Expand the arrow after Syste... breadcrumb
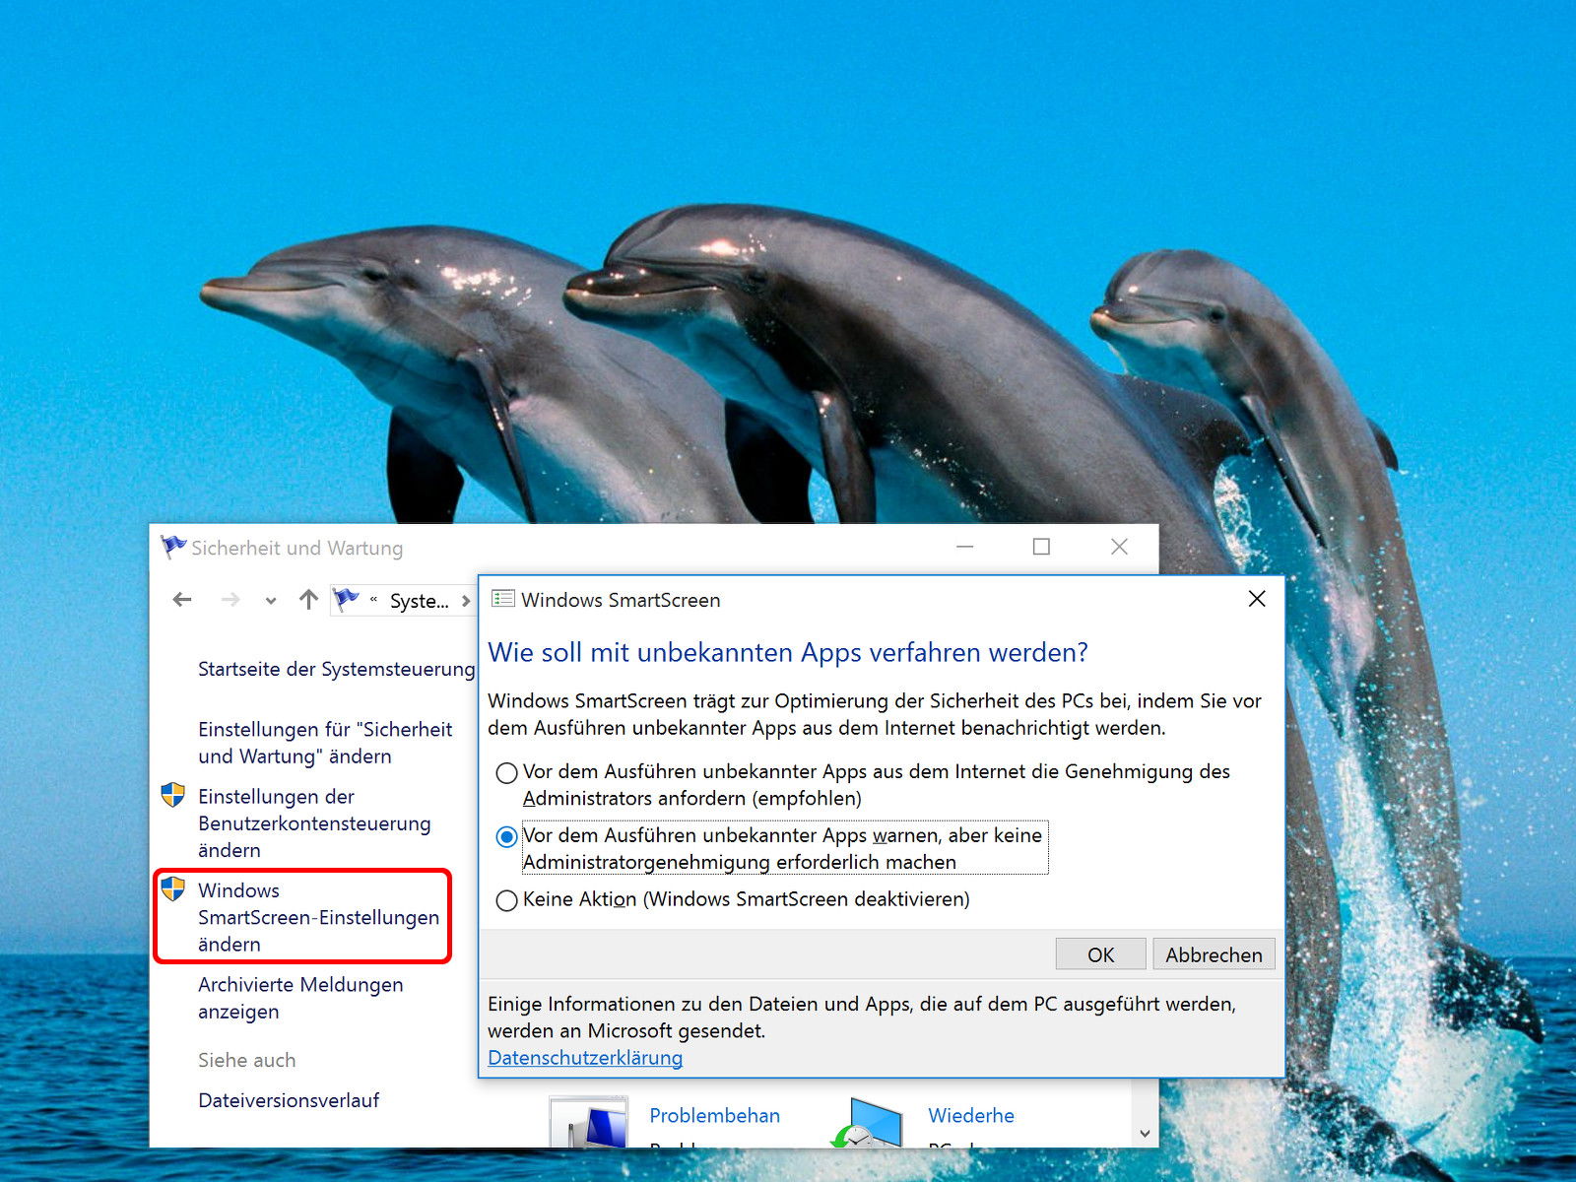Viewport: 1576px width, 1182px height. pyautogui.click(x=466, y=601)
